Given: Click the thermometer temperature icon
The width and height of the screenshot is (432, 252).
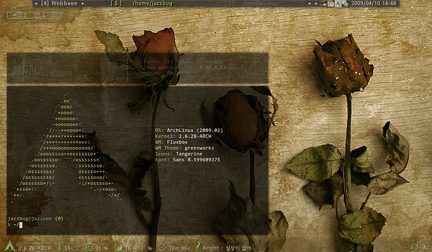Looking at the screenshot, I should tap(60, 247).
